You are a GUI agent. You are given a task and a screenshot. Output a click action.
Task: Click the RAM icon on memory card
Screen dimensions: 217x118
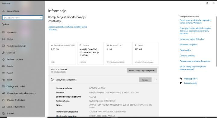[52, 45]
